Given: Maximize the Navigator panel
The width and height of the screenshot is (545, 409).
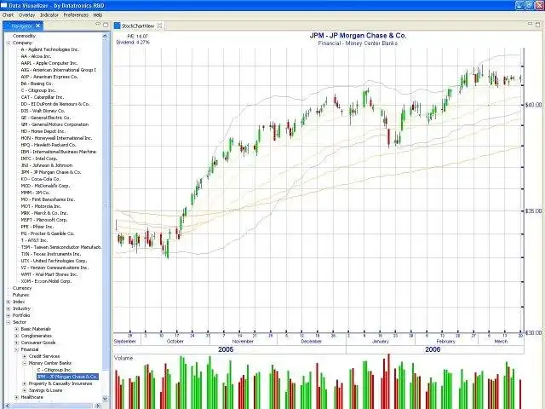Looking at the screenshot, I should click(x=106, y=25).
